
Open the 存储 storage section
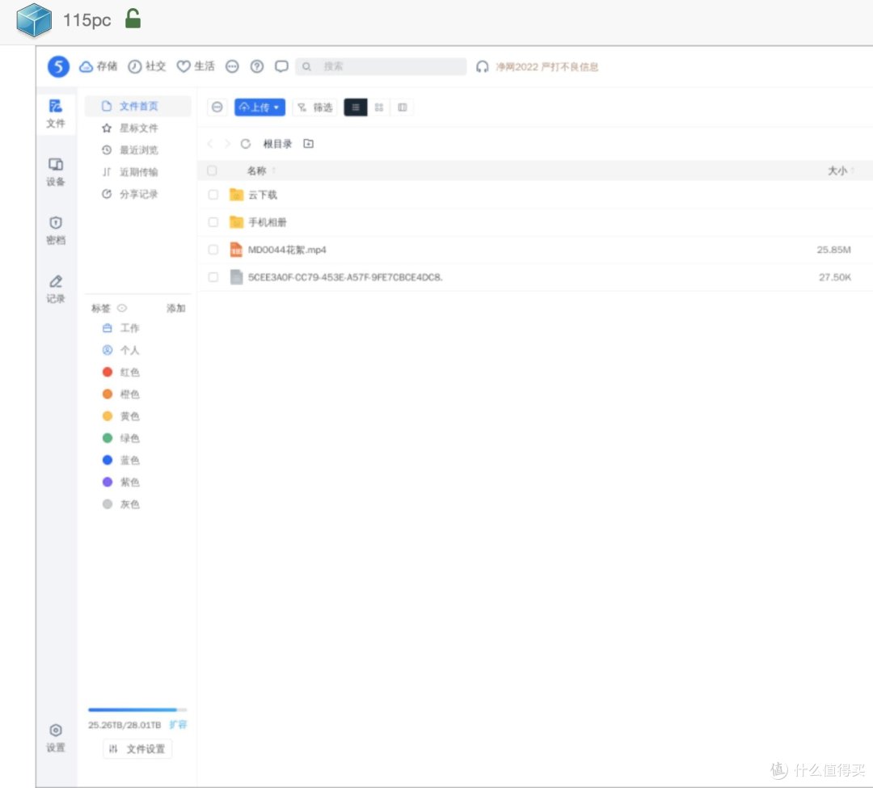coord(97,66)
